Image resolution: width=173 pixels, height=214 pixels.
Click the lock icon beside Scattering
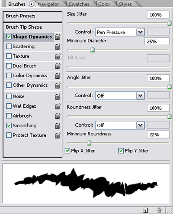58,46
